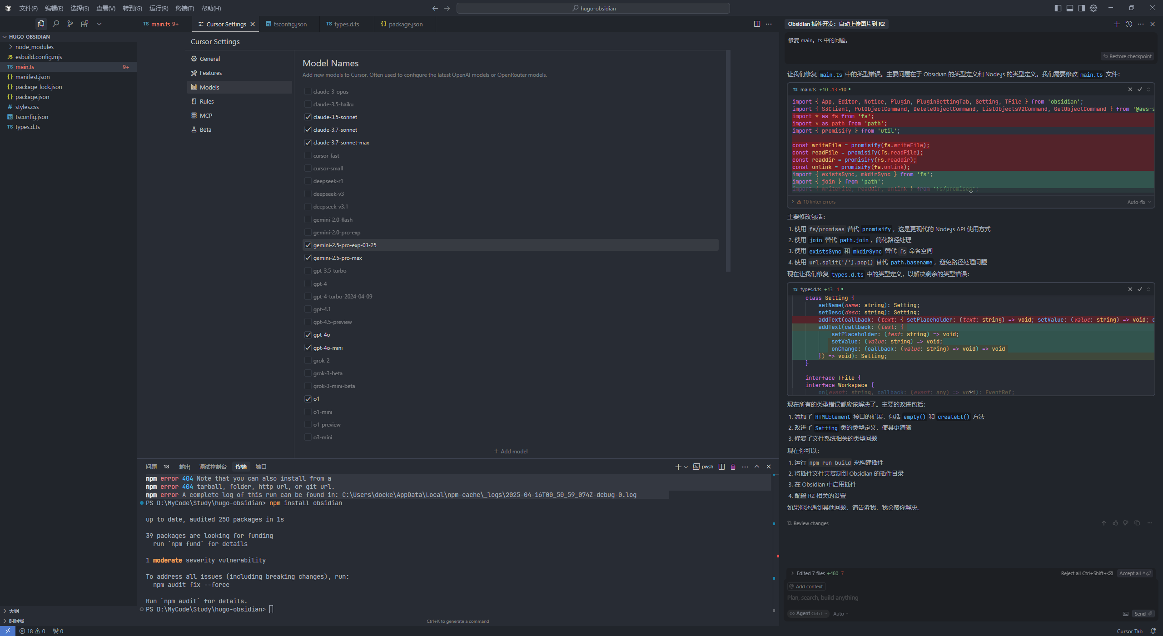Viewport: 1163px width, 636px height.
Task: Open the Search icon in activity bar
Action: tap(56, 24)
